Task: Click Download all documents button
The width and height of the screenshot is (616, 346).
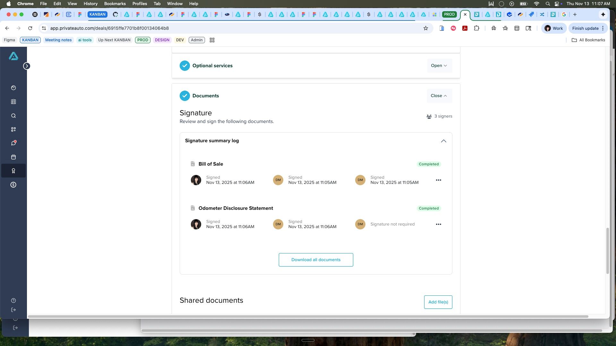Action: (x=316, y=260)
